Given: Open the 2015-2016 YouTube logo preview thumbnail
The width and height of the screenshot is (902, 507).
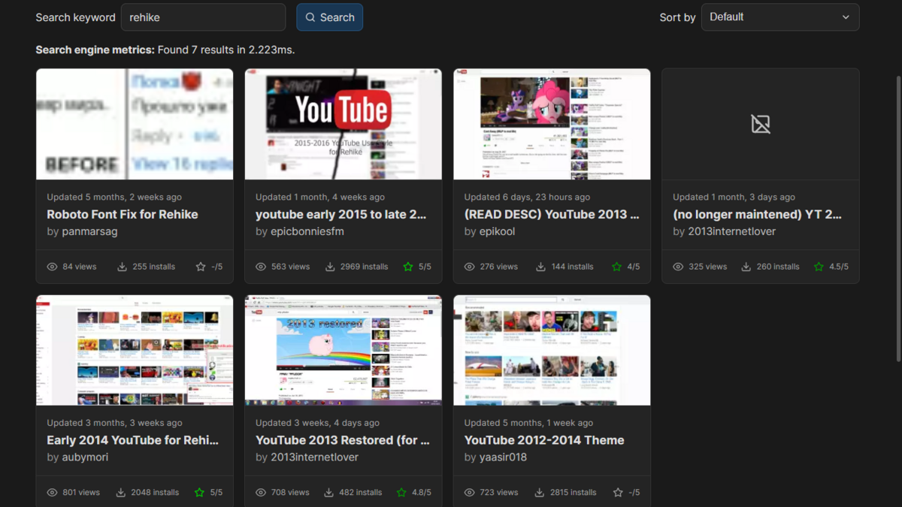Looking at the screenshot, I should click(344, 124).
